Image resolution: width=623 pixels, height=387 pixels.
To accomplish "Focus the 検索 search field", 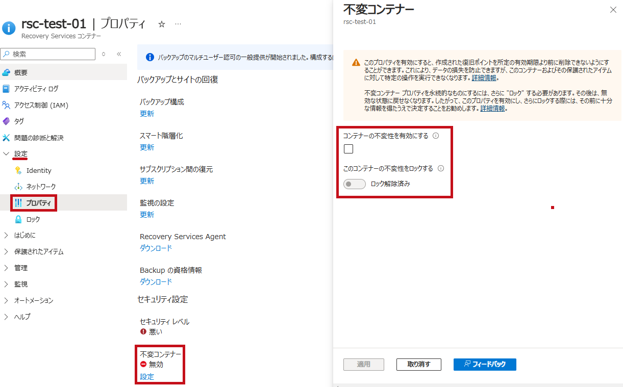I will pos(48,54).
